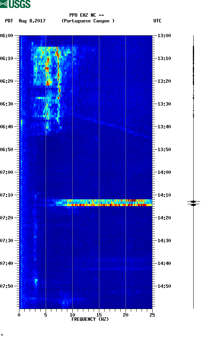The height and width of the screenshot is (339, 210).
Task: Click the 07:00 PDT time label
Action: tap(6, 172)
